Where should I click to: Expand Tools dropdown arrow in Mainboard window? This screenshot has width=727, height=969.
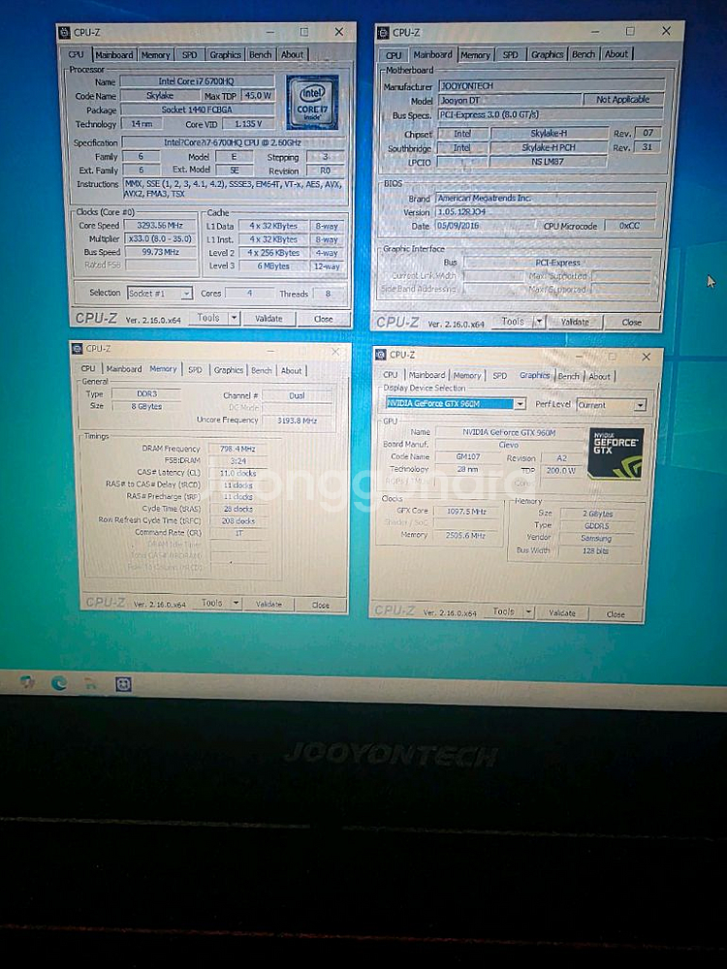point(539,322)
